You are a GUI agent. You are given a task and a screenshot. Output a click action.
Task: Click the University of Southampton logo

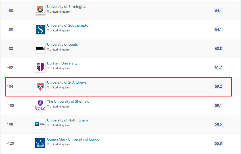(x=40, y=30)
